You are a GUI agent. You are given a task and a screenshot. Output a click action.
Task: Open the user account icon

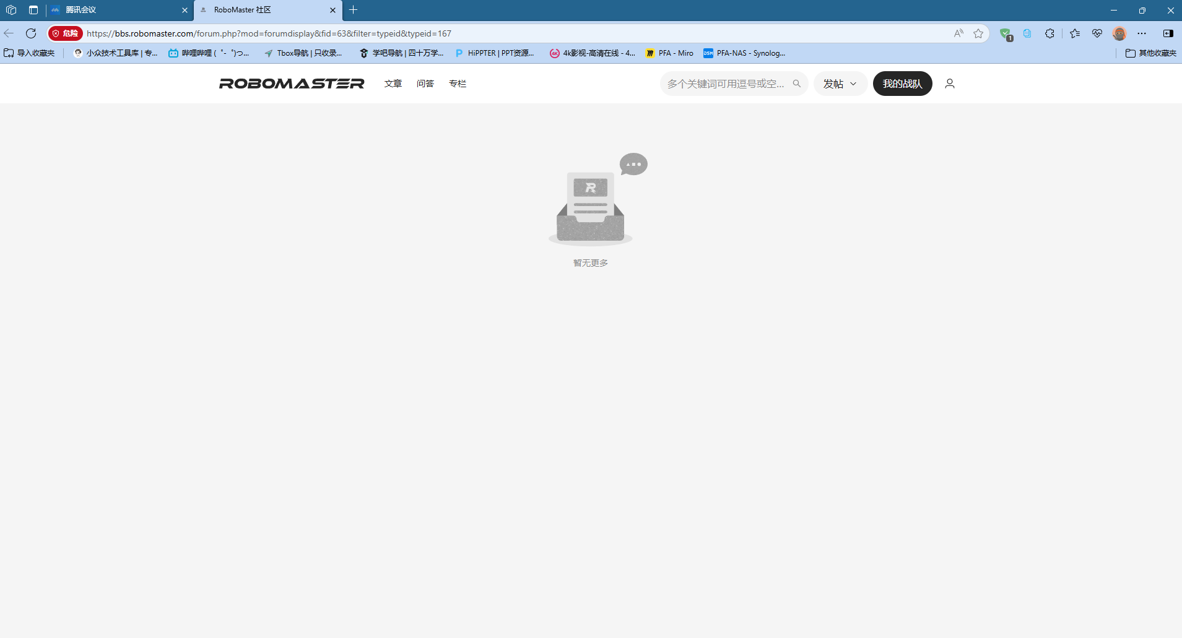point(950,84)
